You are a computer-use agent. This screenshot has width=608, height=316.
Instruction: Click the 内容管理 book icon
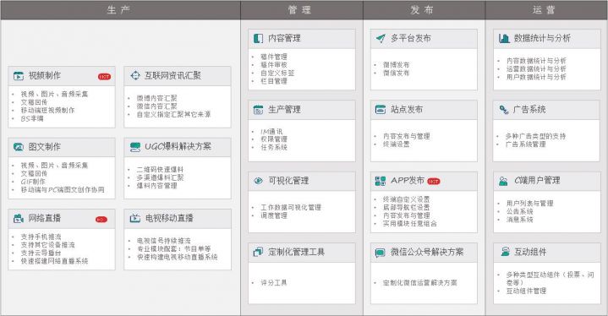pos(258,38)
